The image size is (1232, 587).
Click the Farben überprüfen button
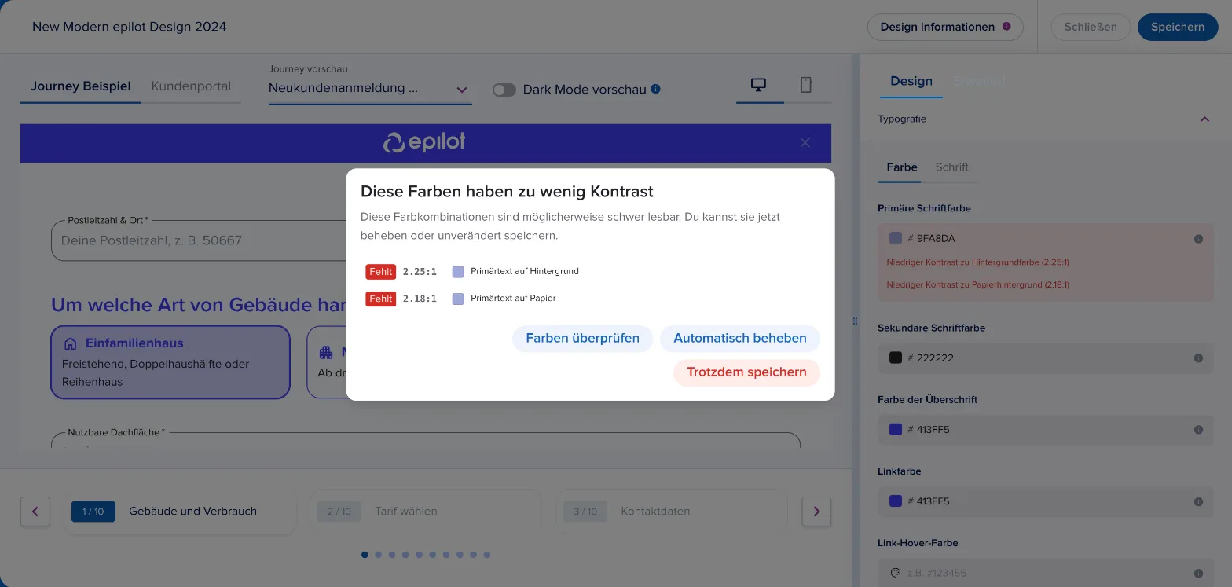[582, 339]
